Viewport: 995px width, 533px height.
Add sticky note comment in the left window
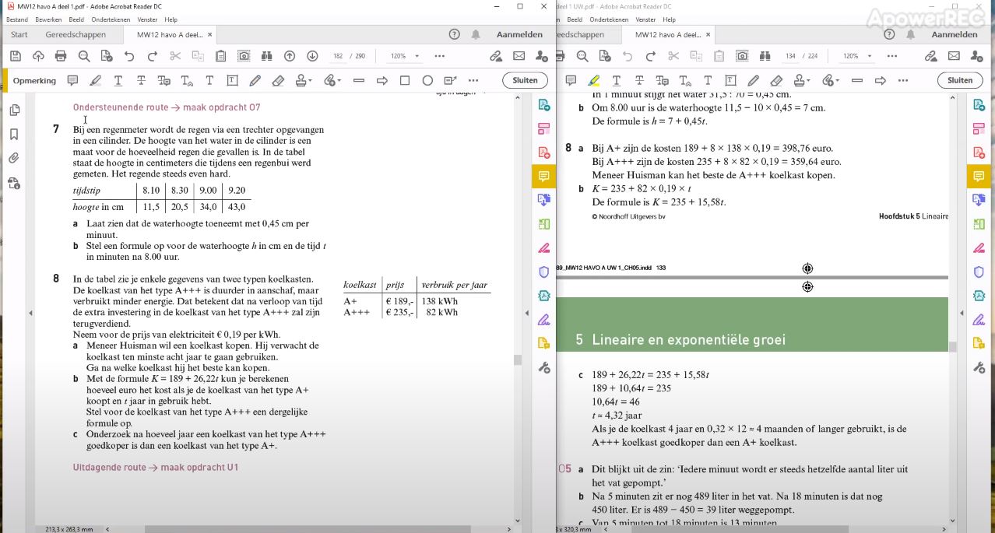click(x=72, y=80)
